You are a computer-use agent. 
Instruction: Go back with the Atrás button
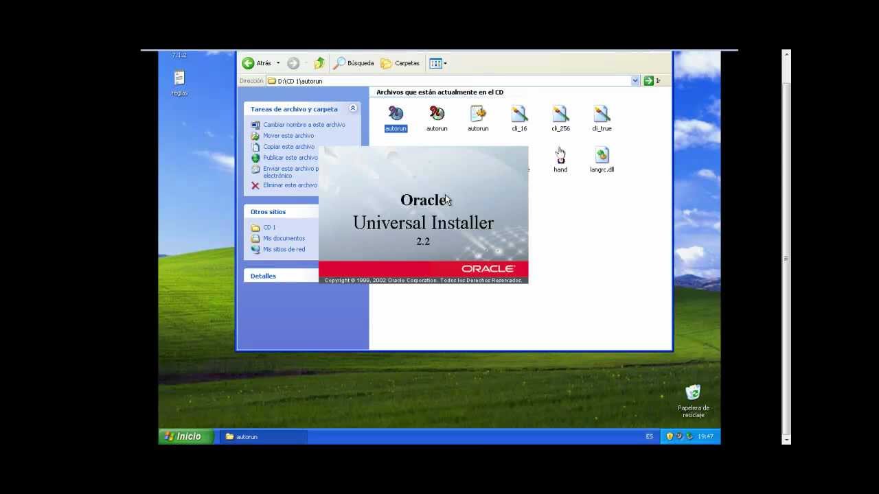(x=257, y=63)
